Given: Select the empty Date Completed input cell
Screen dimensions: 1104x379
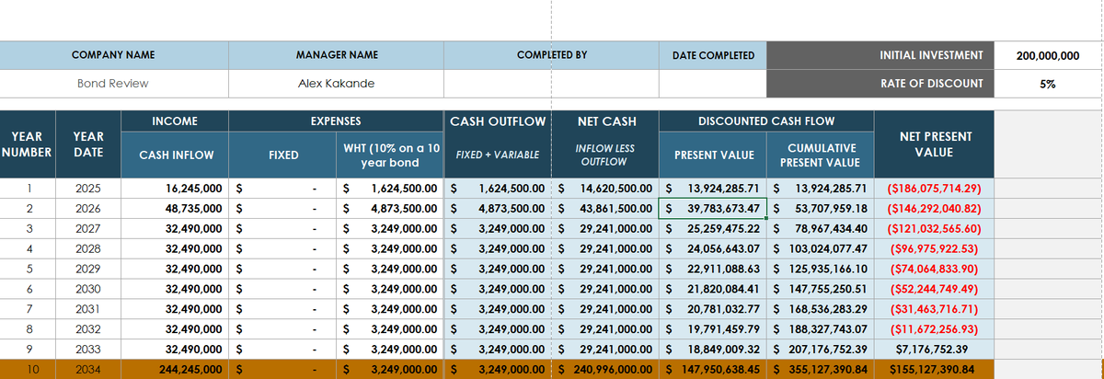Looking at the screenshot, I should tap(713, 83).
